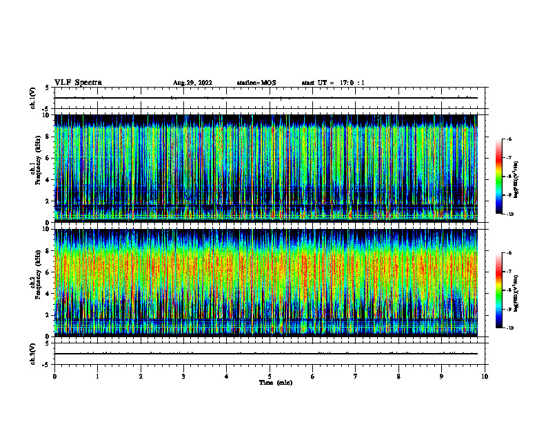Click the time axis tick label "1"
The image size is (546, 422).
98,376
